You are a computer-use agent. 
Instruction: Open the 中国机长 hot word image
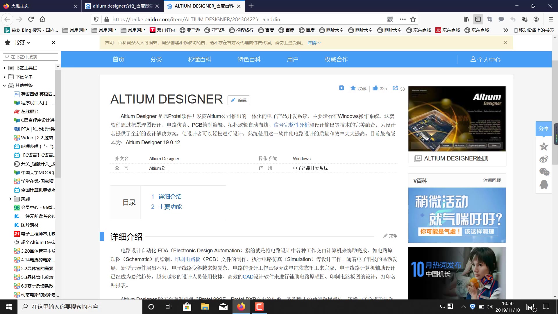click(457, 273)
